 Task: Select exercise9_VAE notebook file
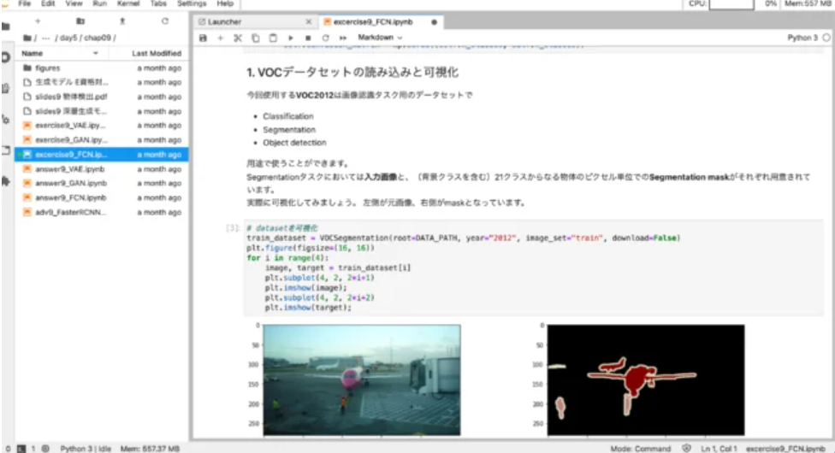(102, 126)
